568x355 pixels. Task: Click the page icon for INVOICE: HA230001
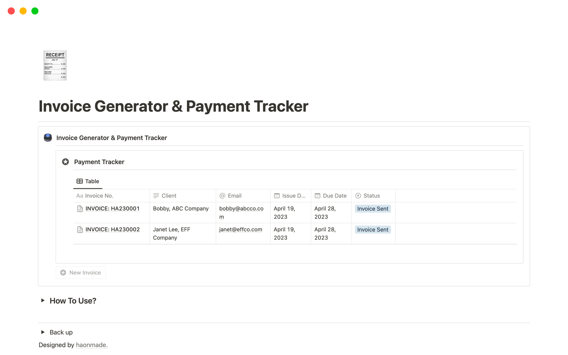(x=80, y=209)
